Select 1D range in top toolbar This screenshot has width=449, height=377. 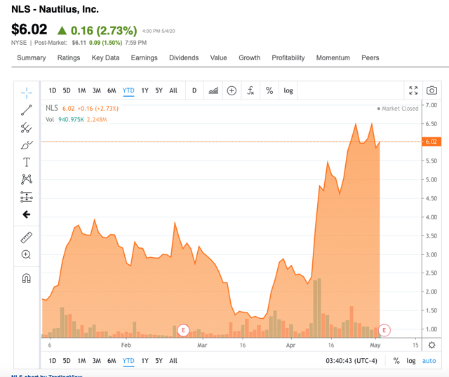[53, 90]
